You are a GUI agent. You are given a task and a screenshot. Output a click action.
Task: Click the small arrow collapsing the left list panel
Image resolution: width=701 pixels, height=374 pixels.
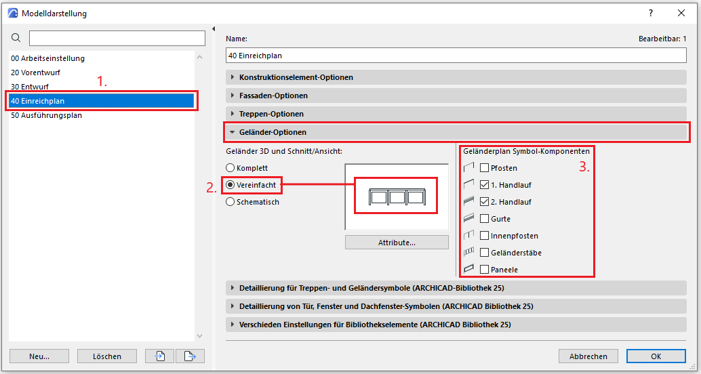point(214,29)
